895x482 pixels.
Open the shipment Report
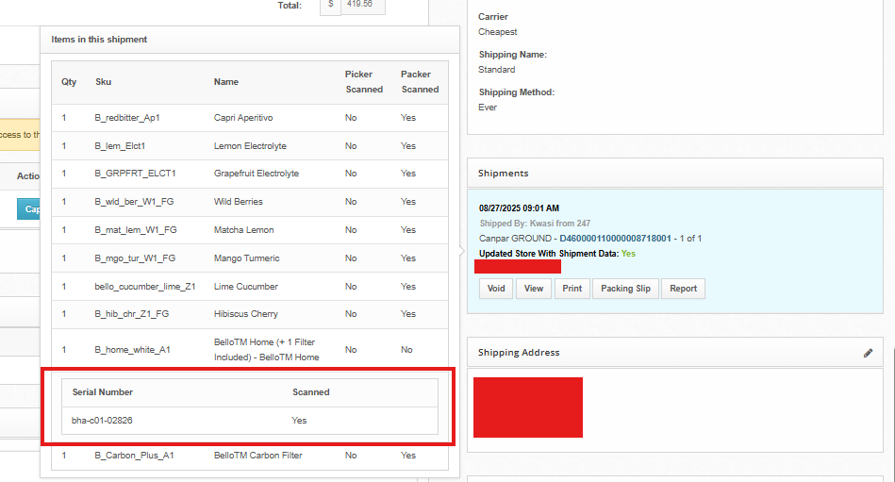click(683, 289)
